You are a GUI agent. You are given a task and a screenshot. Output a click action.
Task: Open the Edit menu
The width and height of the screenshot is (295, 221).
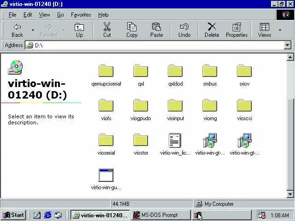pos(28,15)
